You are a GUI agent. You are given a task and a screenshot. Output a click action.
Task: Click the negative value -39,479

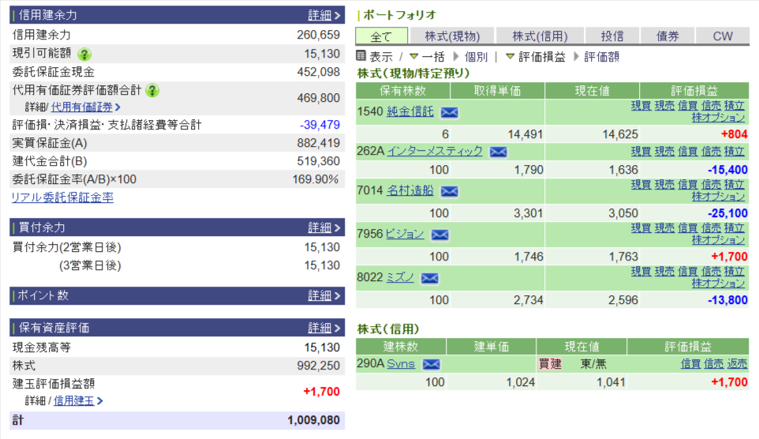pos(320,125)
